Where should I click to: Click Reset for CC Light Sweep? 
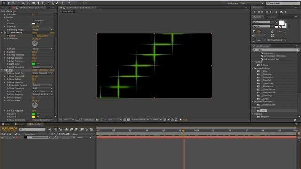(x=34, y=33)
